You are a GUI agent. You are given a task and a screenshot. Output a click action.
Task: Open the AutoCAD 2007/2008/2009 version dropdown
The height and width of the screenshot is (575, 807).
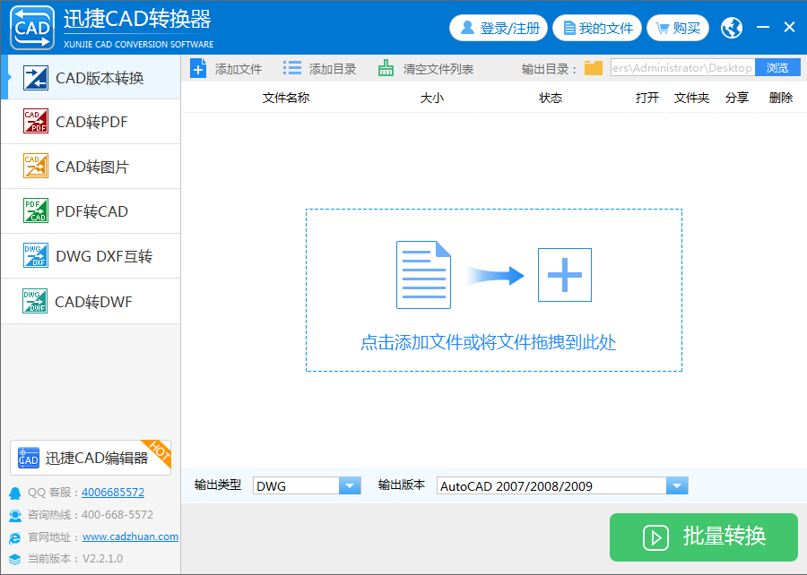(562, 485)
